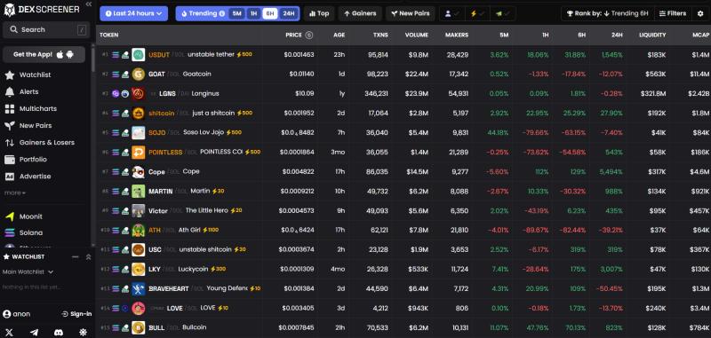
Task: Sort by the LIQUIDITY column
Action: coord(652,35)
